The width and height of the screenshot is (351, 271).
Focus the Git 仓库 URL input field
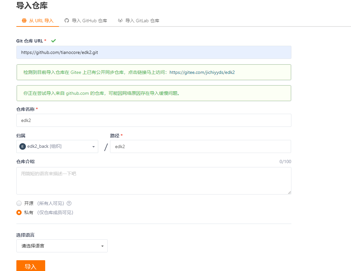tap(154, 52)
